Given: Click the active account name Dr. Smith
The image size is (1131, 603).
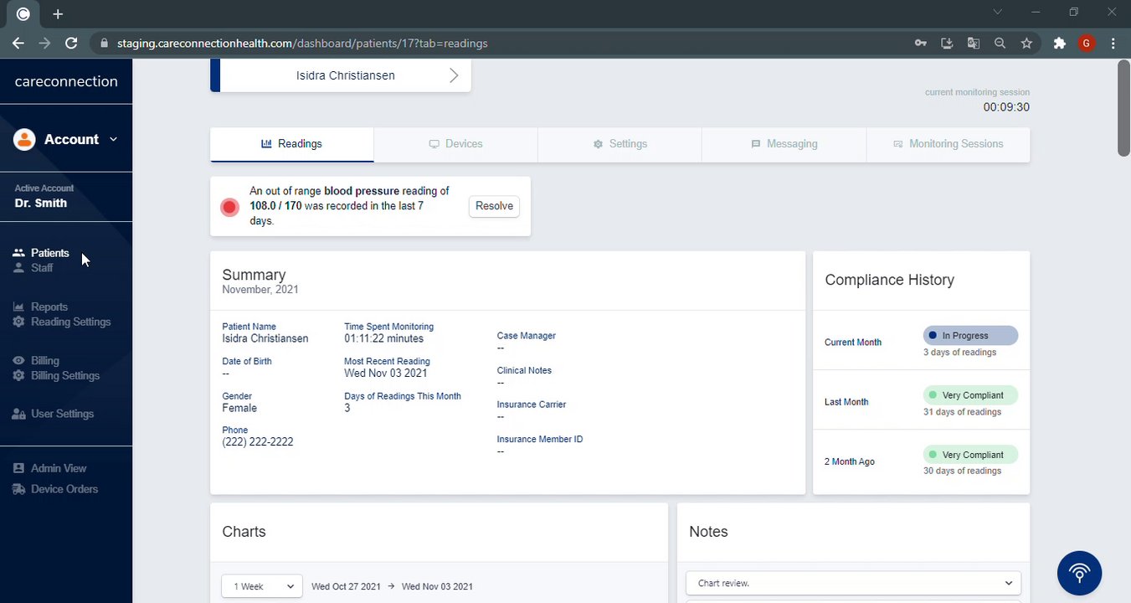Looking at the screenshot, I should (x=41, y=204).
